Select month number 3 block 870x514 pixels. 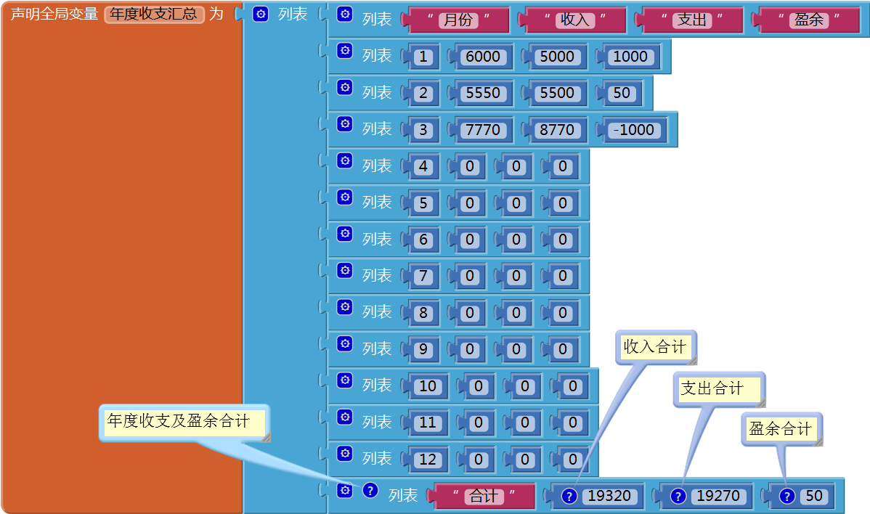point(423,130)
